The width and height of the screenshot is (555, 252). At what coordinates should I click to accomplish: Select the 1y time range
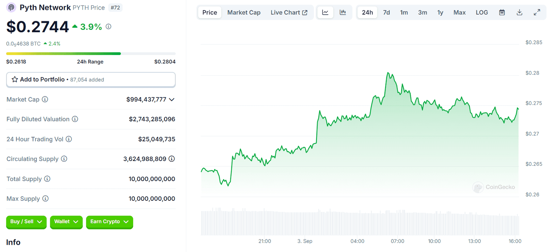point(440,12)
